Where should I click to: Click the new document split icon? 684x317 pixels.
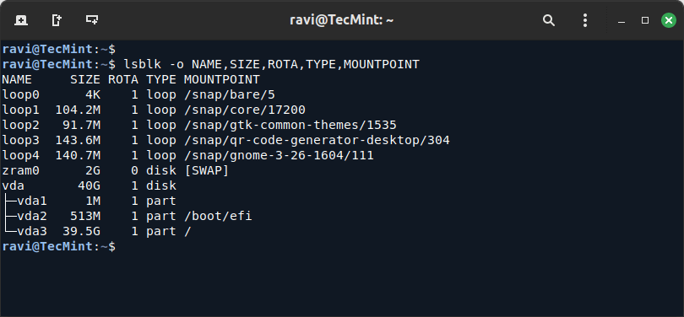click(x=57, y=20)
